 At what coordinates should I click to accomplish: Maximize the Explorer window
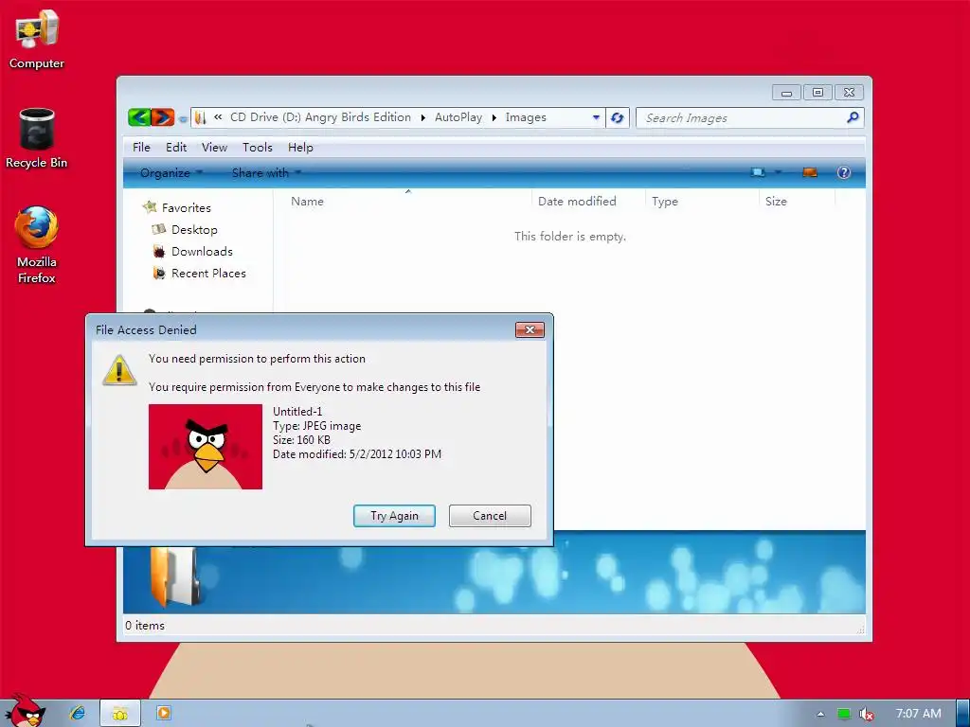coord(817,93)
